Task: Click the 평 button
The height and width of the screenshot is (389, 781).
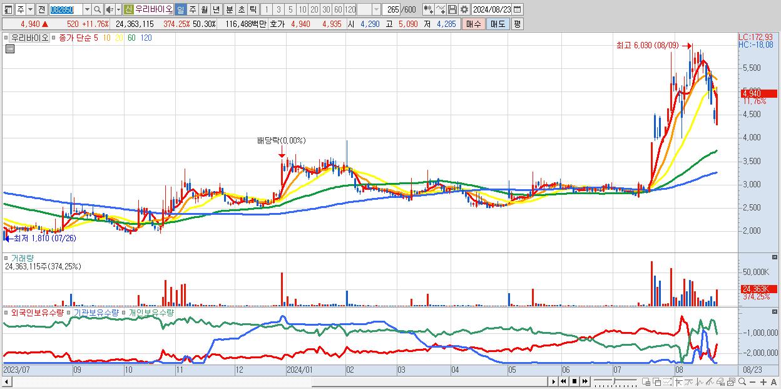Action: point(517,24)
